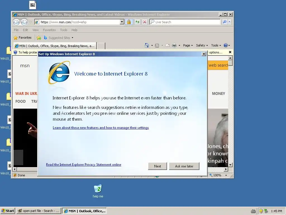Click the Live Search input box

tap(185, 22)
